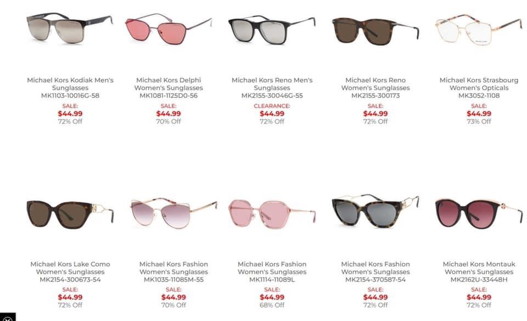The width and height of the screenshot is (527, 321).
Task: Open the MK1114-11089L pink sunglasses image
Action: (x=272, y=214)
